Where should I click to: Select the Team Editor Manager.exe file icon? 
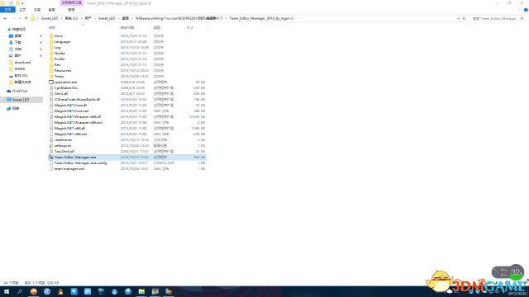pyautogui.click(x=51, y=158)
